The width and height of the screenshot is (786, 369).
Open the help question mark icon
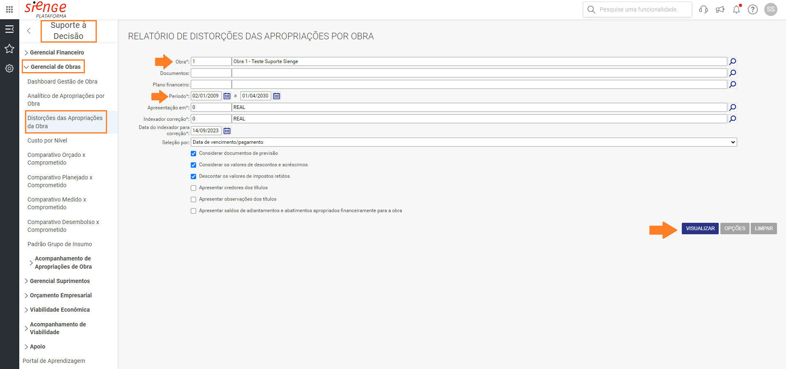click(x=753, y=9)
